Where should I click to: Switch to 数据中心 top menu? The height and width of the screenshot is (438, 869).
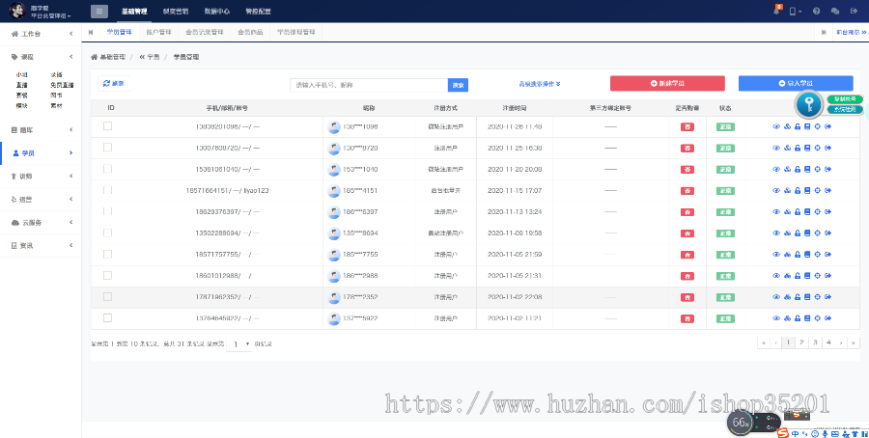coord(216,11)
